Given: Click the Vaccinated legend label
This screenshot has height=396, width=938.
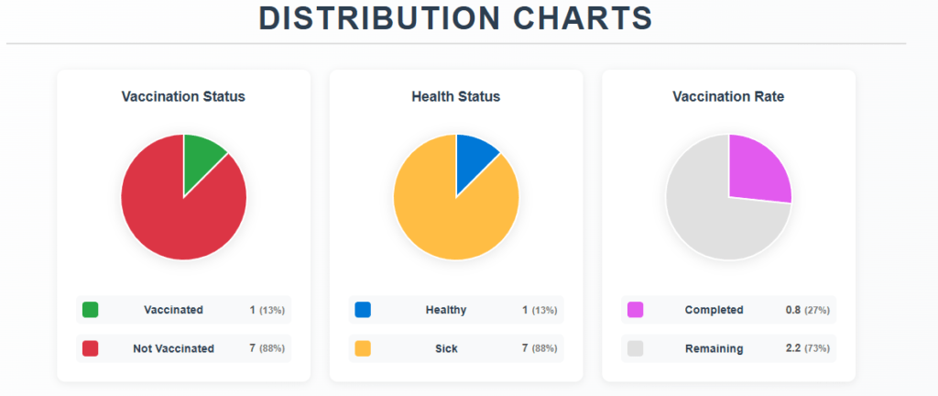Looking at the screenshot, I should [173, 310].
